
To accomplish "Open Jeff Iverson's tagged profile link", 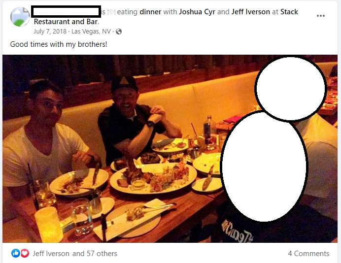I will click(x=250, y=12).
